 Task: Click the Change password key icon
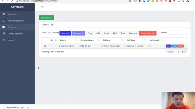[4, 34]
